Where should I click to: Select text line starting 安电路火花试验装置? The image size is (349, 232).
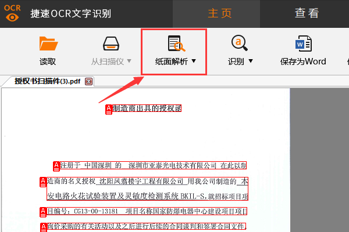tap(147, 196)
